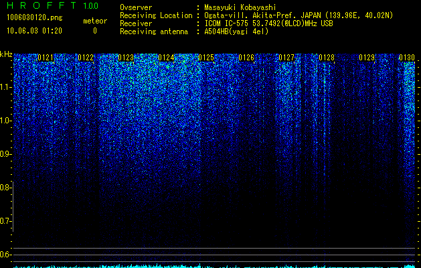Click the 0.9 kHz axis label
This screenshot has width=421, height=268.
[x=5, y=154]
